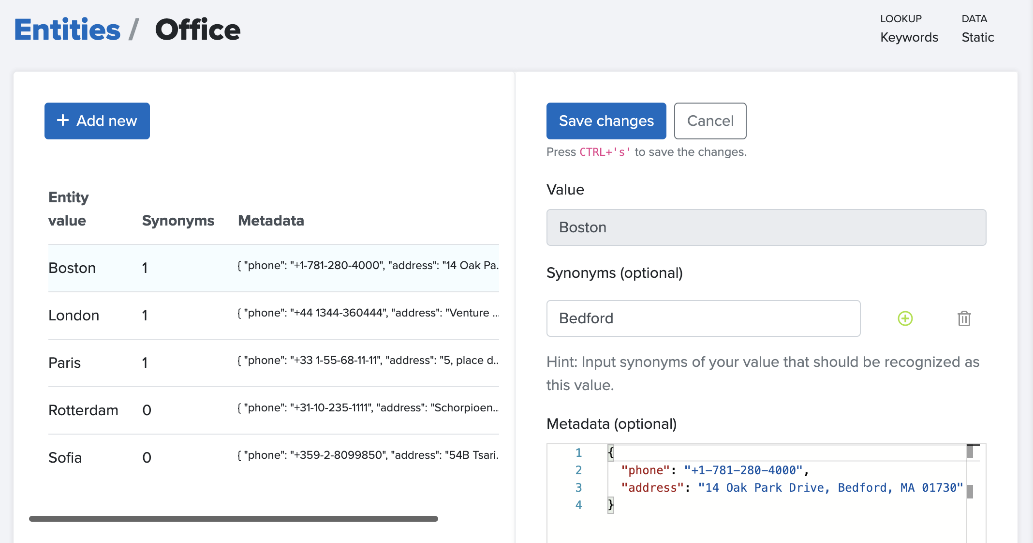
Task: Click inside the metadata address line
Action: point(791,488)
